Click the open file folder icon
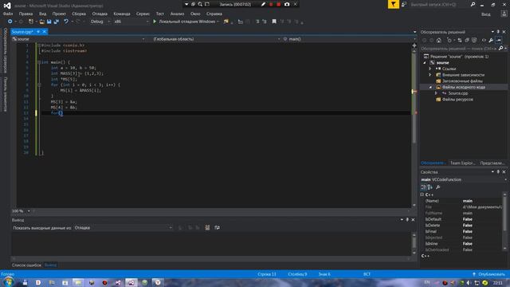 click(x=42, y=22)
